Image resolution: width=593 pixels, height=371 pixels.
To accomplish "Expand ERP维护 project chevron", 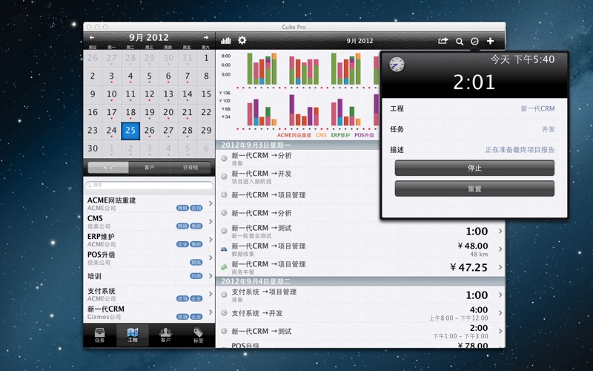I will [x=211, y=240].
